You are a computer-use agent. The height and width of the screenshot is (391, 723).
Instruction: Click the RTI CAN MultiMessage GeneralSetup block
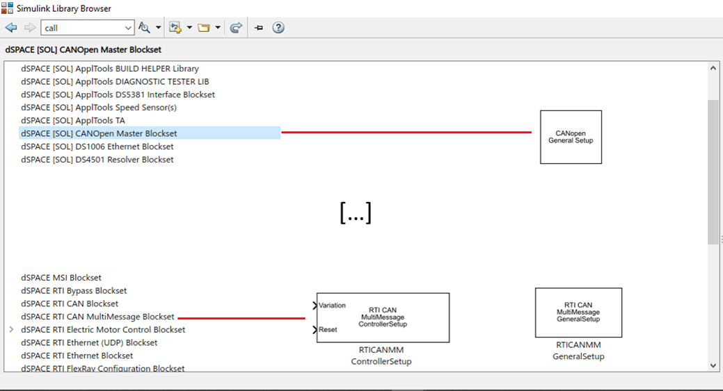tap(578, 313)
